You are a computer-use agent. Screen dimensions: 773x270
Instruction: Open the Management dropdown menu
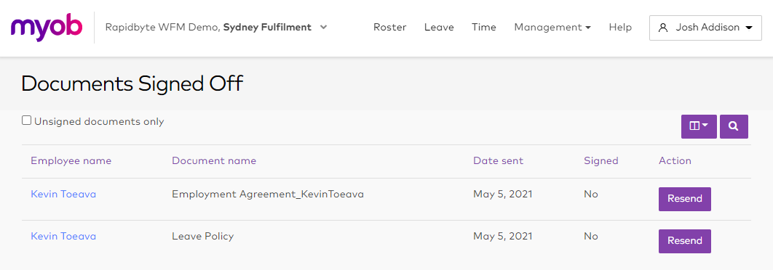[x=552, y=28]
